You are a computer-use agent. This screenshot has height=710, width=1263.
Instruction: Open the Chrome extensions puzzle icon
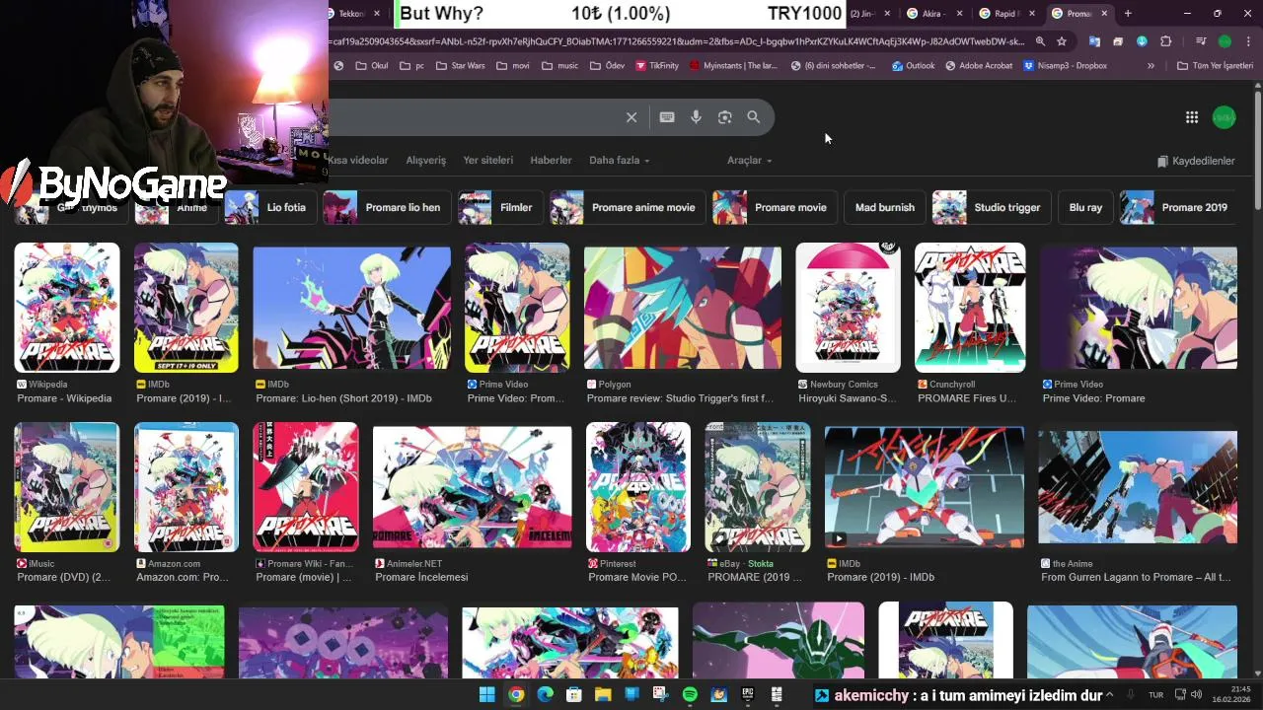pyautogui.click(x=1166, y=41)
